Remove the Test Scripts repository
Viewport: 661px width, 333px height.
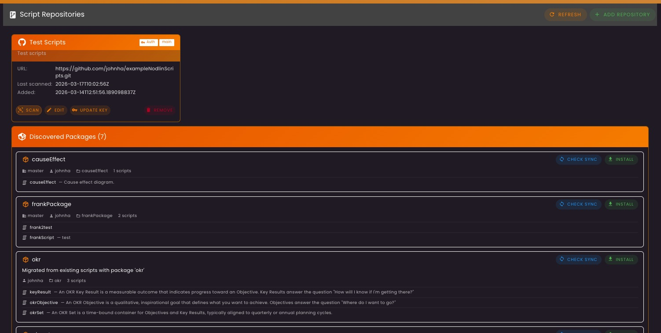tap(159, 110)
